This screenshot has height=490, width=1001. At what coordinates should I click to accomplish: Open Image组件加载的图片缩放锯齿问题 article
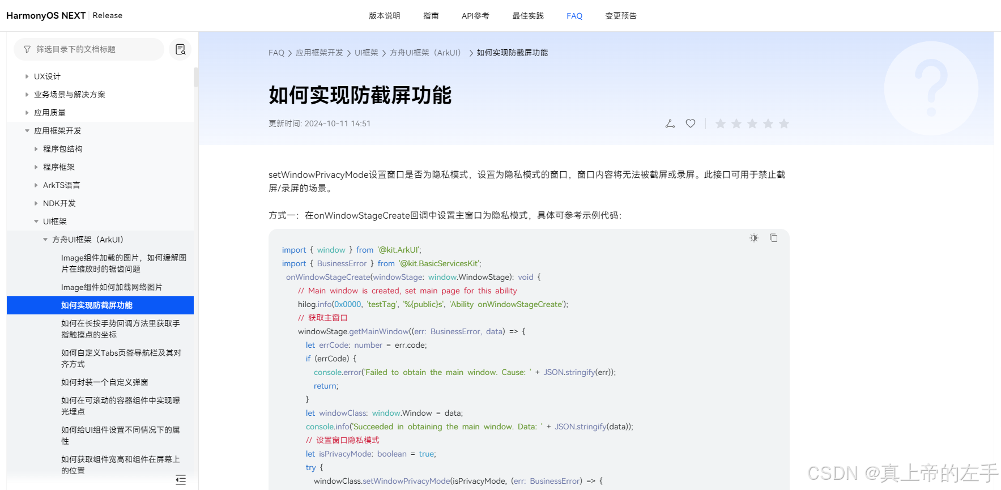[123, 263]
